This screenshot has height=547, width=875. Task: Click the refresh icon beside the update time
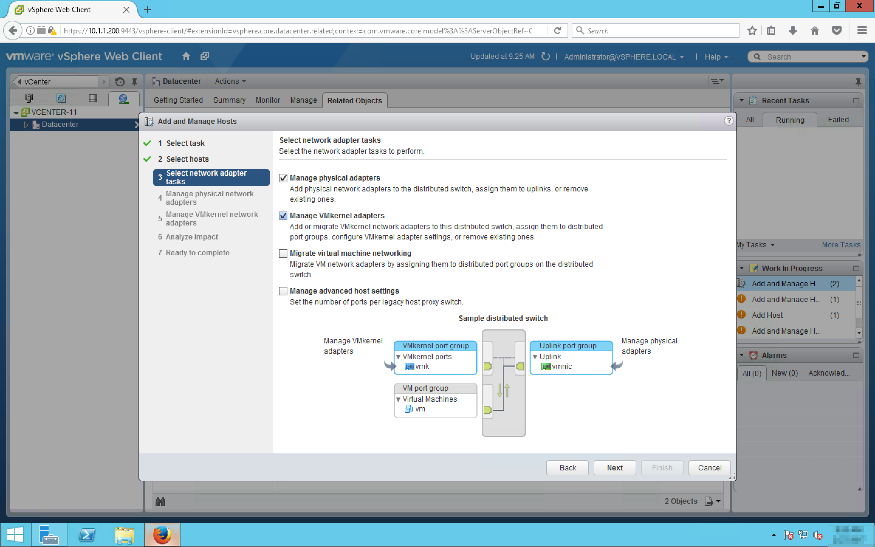[x=545, y=57]
